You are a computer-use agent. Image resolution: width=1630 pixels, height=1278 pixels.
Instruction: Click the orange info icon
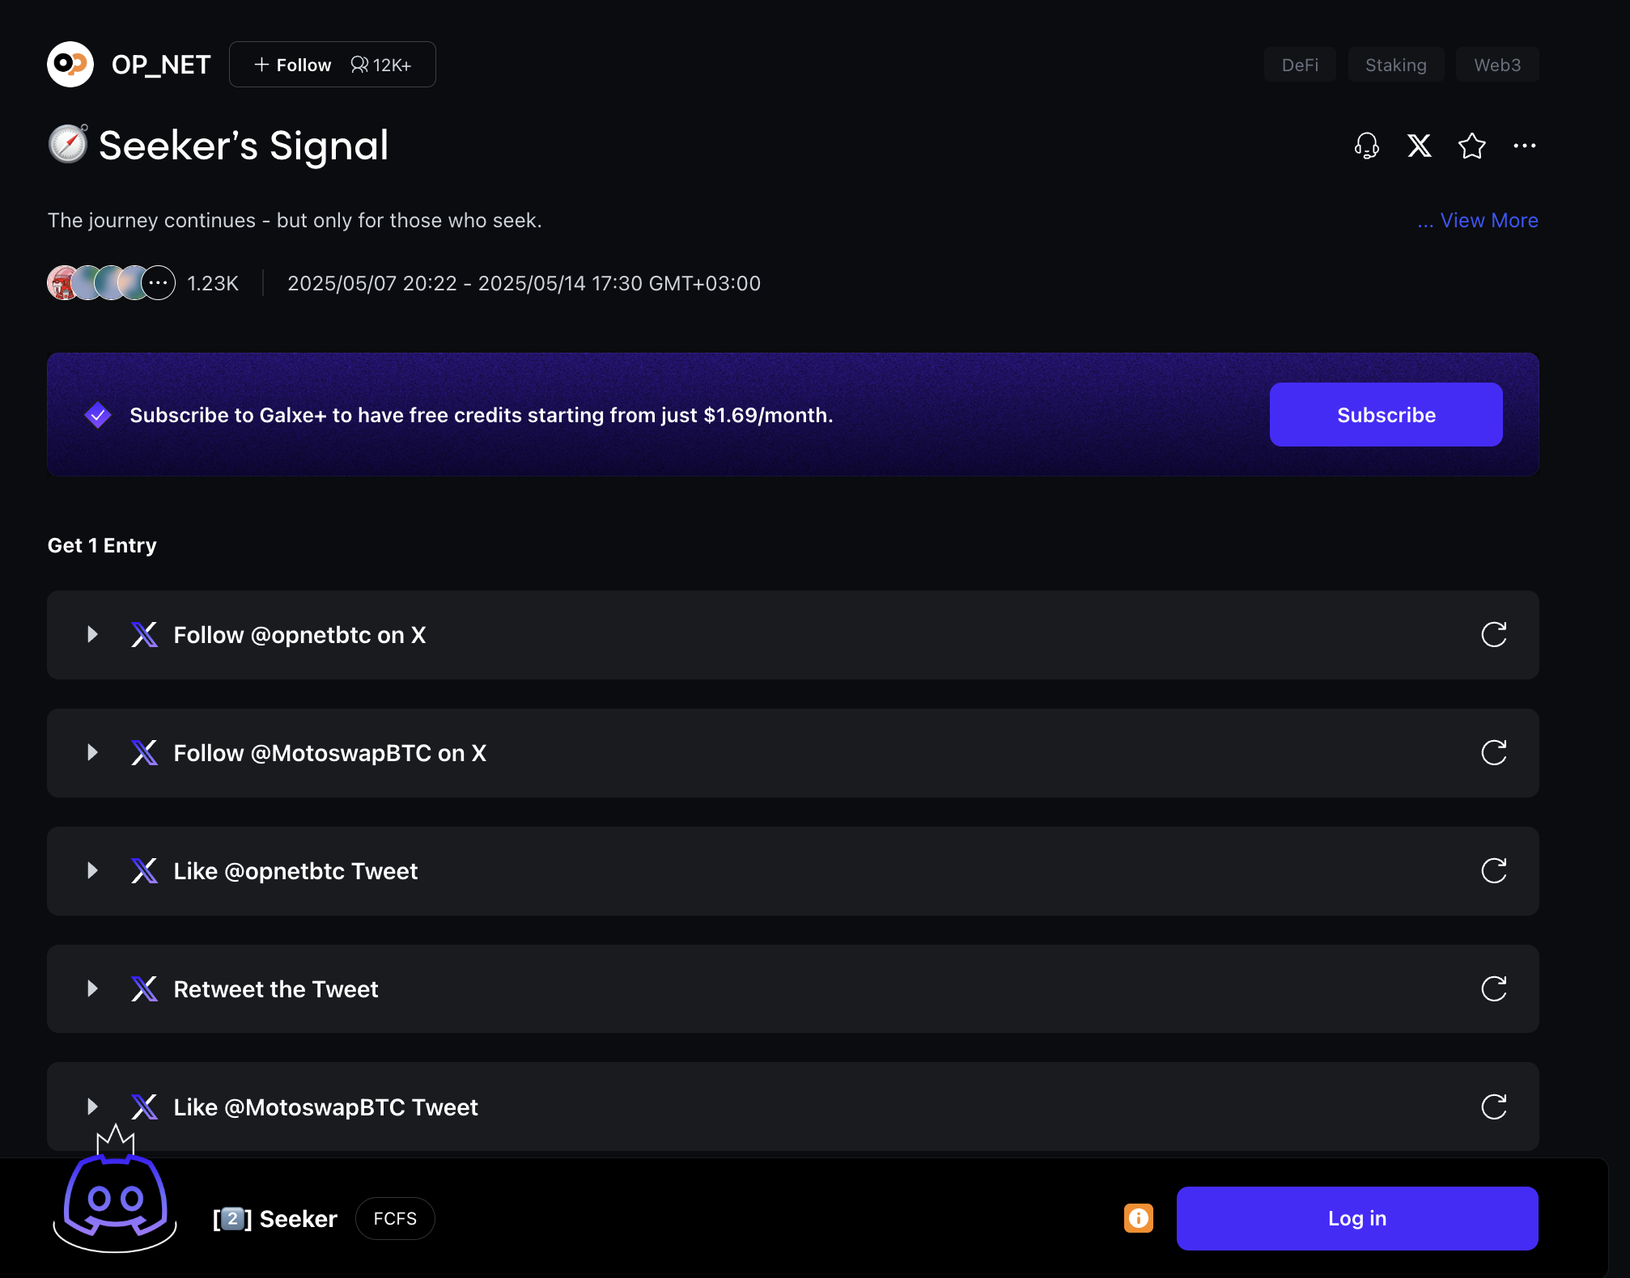click(1138, 1218)
